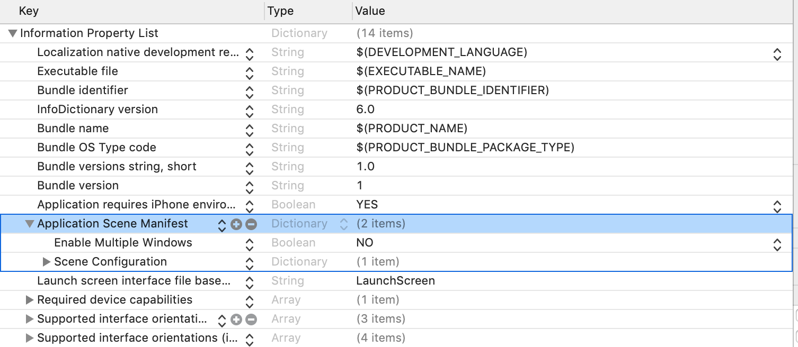
Task: Expand the Scene Configuration dictionary
Action: coord(47,262)
